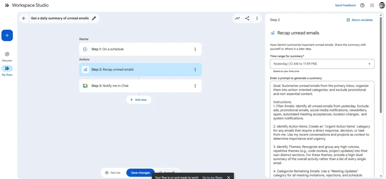Open Discover compass icon in sidebar
This screenshot has width=386, height=179.
[7, 54]
